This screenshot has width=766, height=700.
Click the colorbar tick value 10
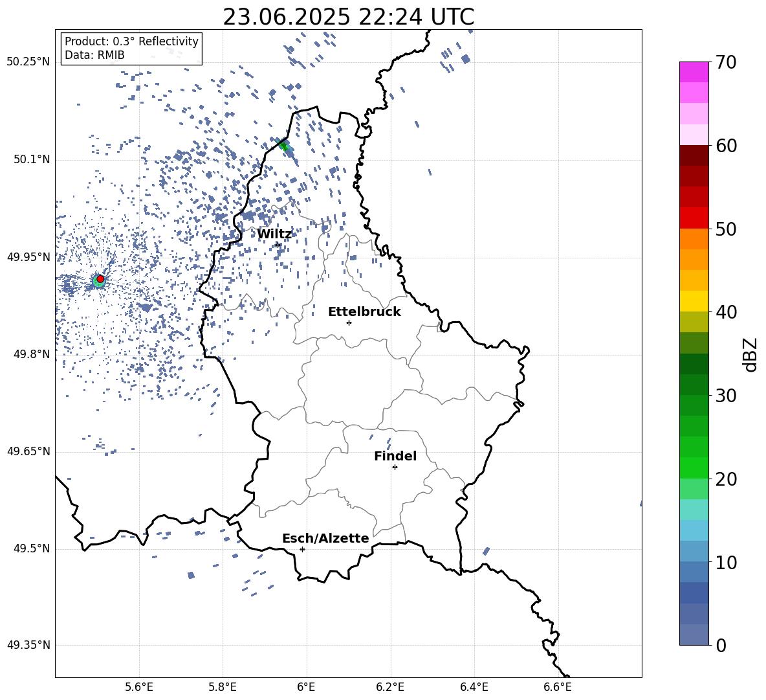(x=726, y=563)
